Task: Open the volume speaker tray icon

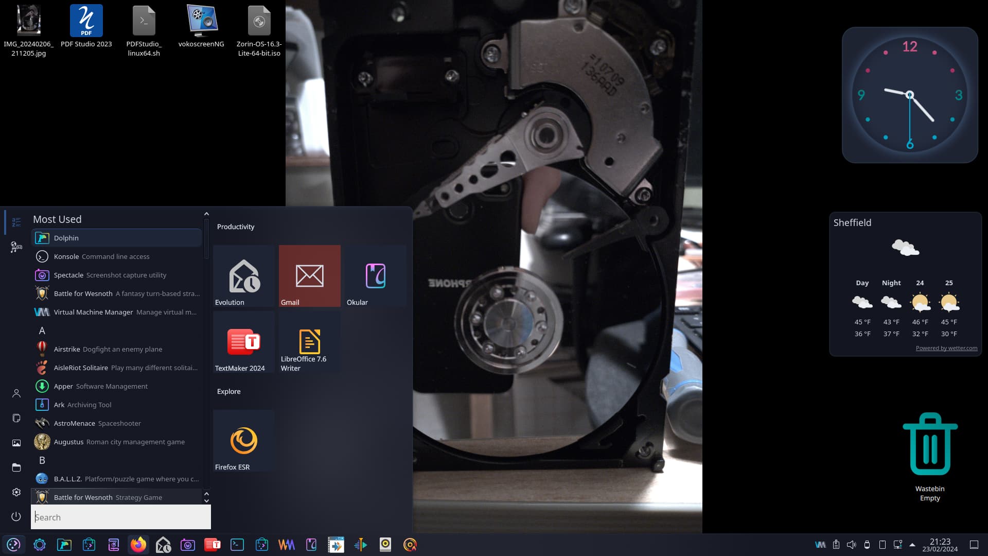Action: [851, 545]
